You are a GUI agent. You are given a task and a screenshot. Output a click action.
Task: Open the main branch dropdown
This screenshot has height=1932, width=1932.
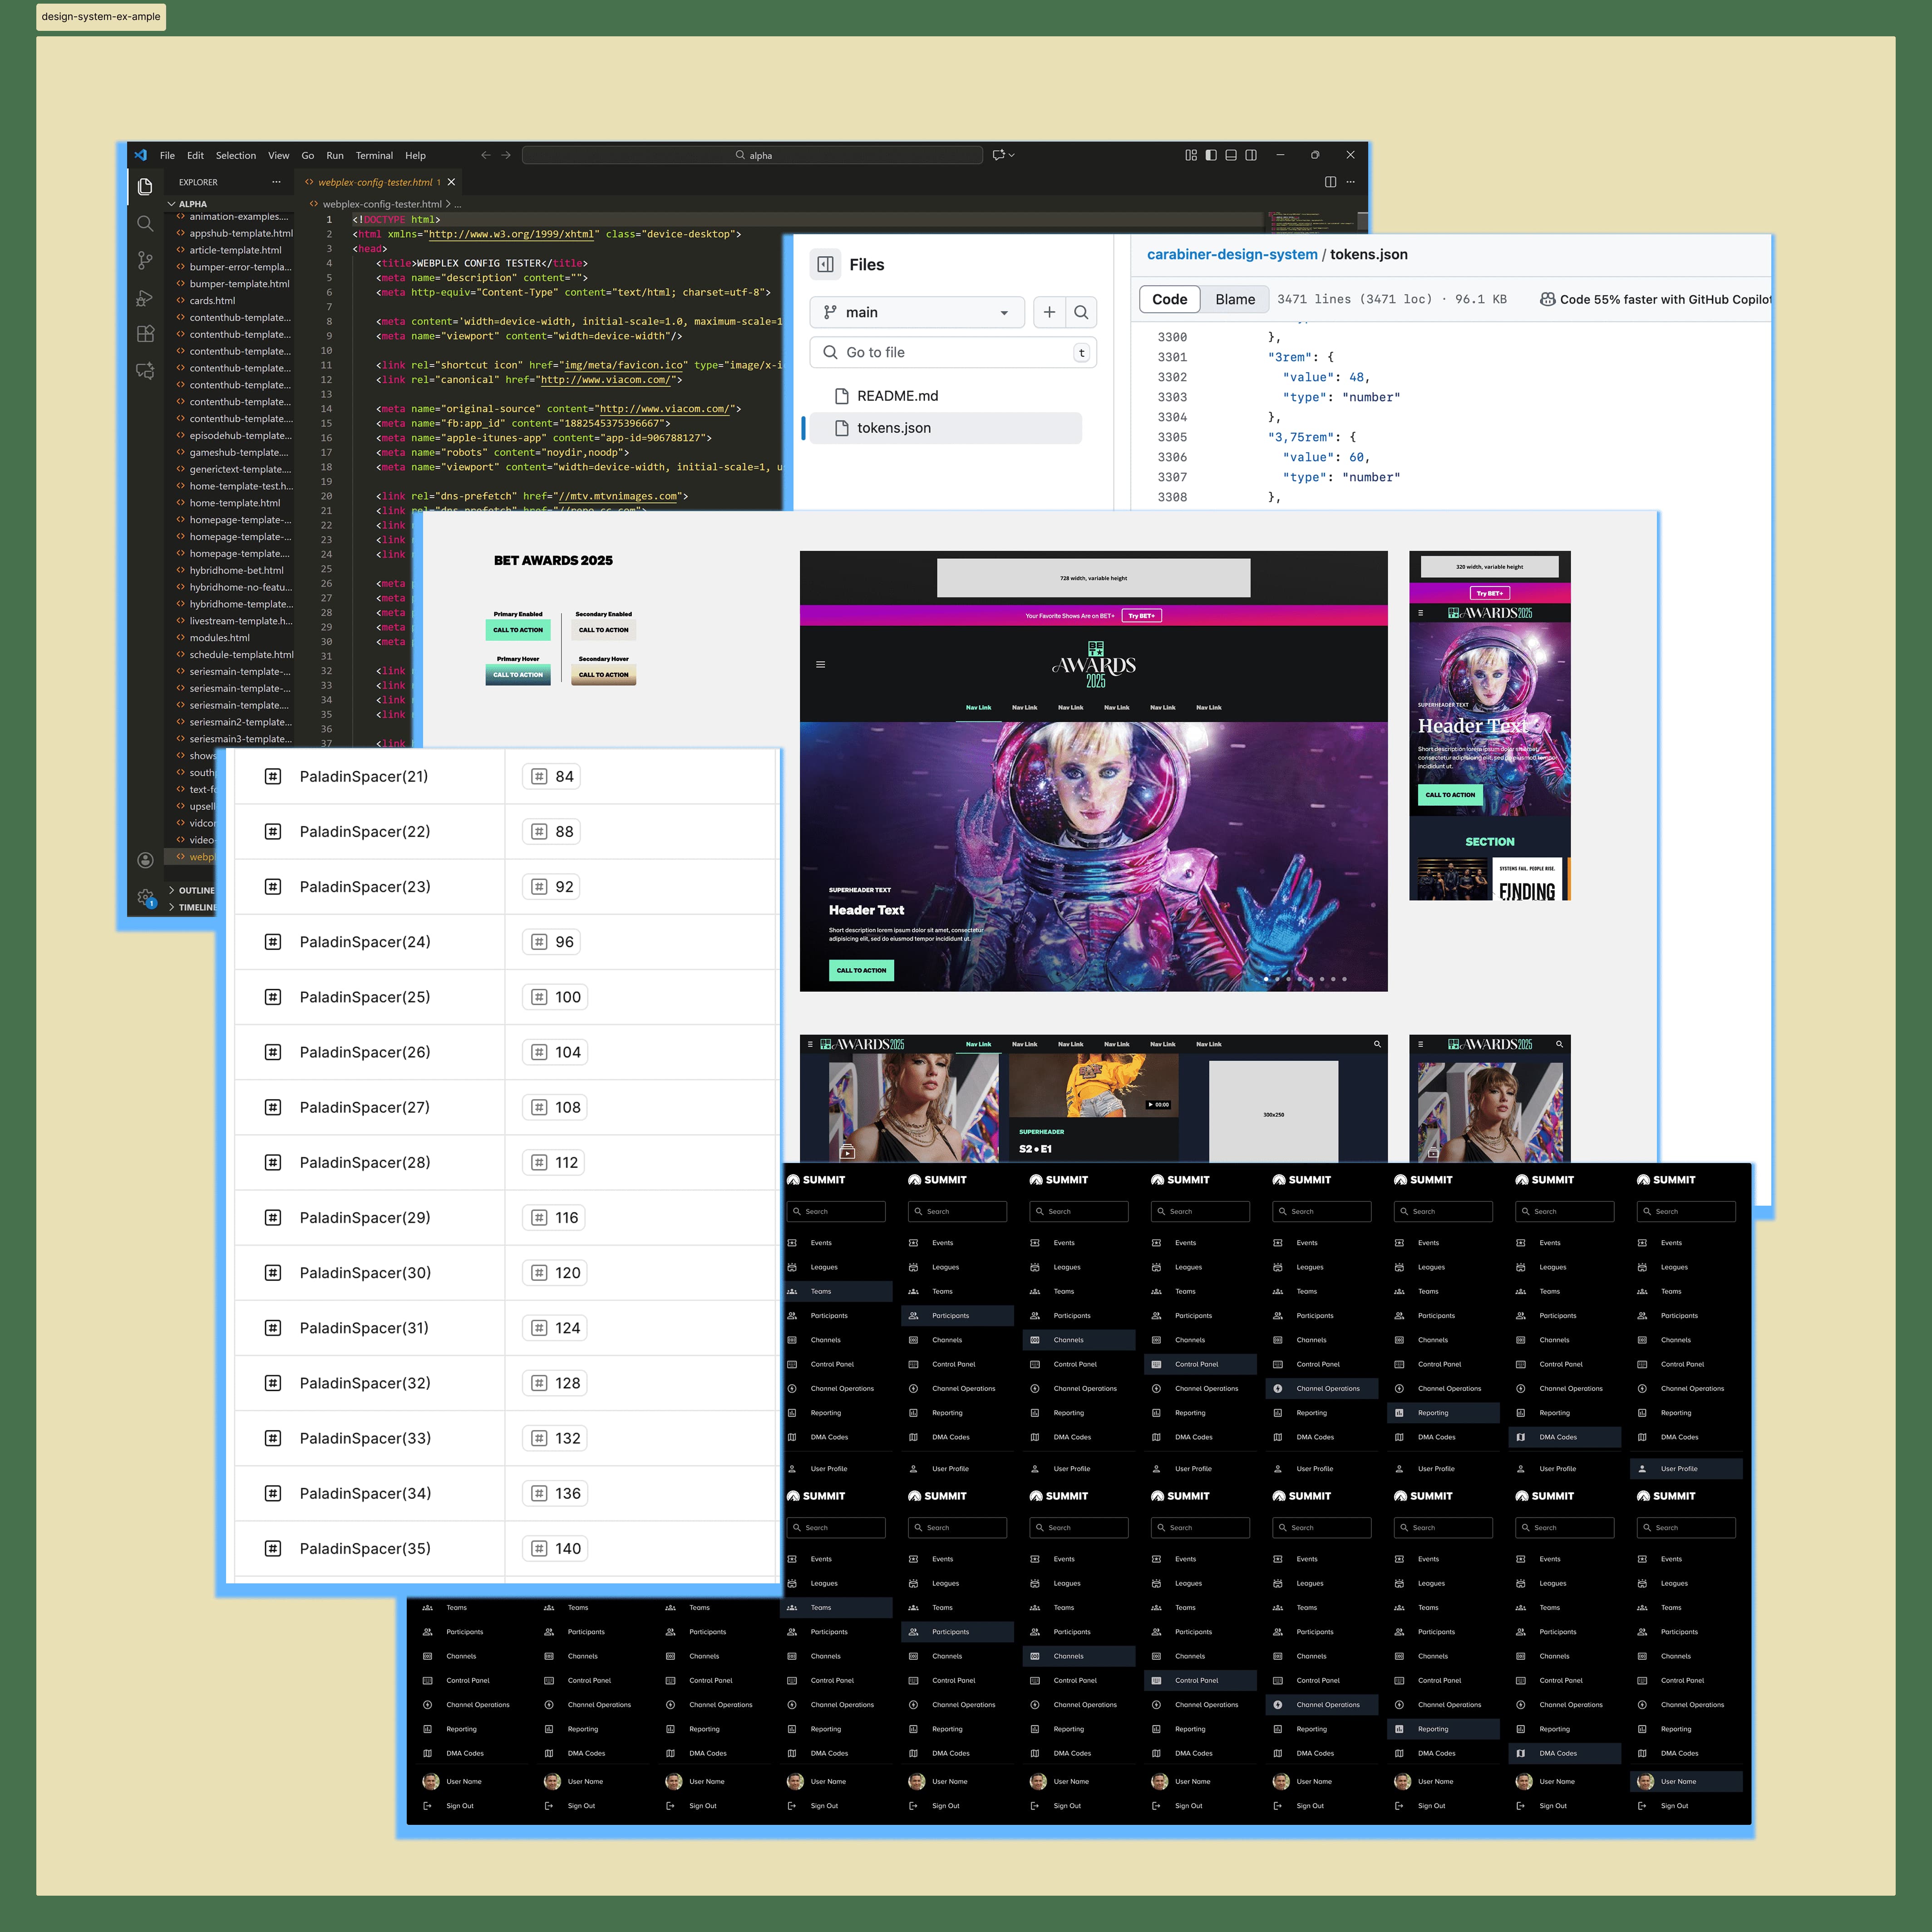[x=917, y=312]
